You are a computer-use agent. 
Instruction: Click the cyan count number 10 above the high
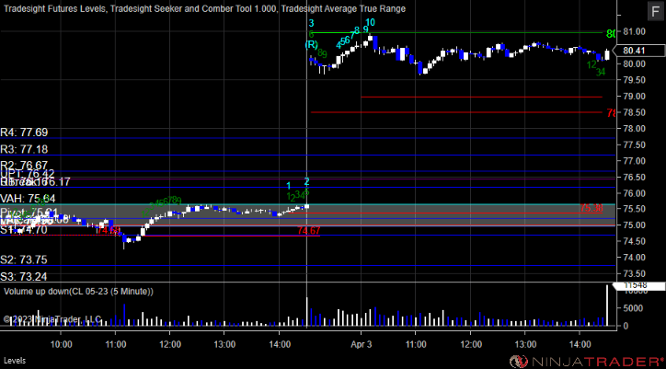(370, 22)
